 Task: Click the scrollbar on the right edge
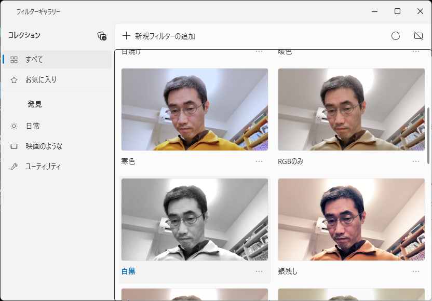pos(429,130)
